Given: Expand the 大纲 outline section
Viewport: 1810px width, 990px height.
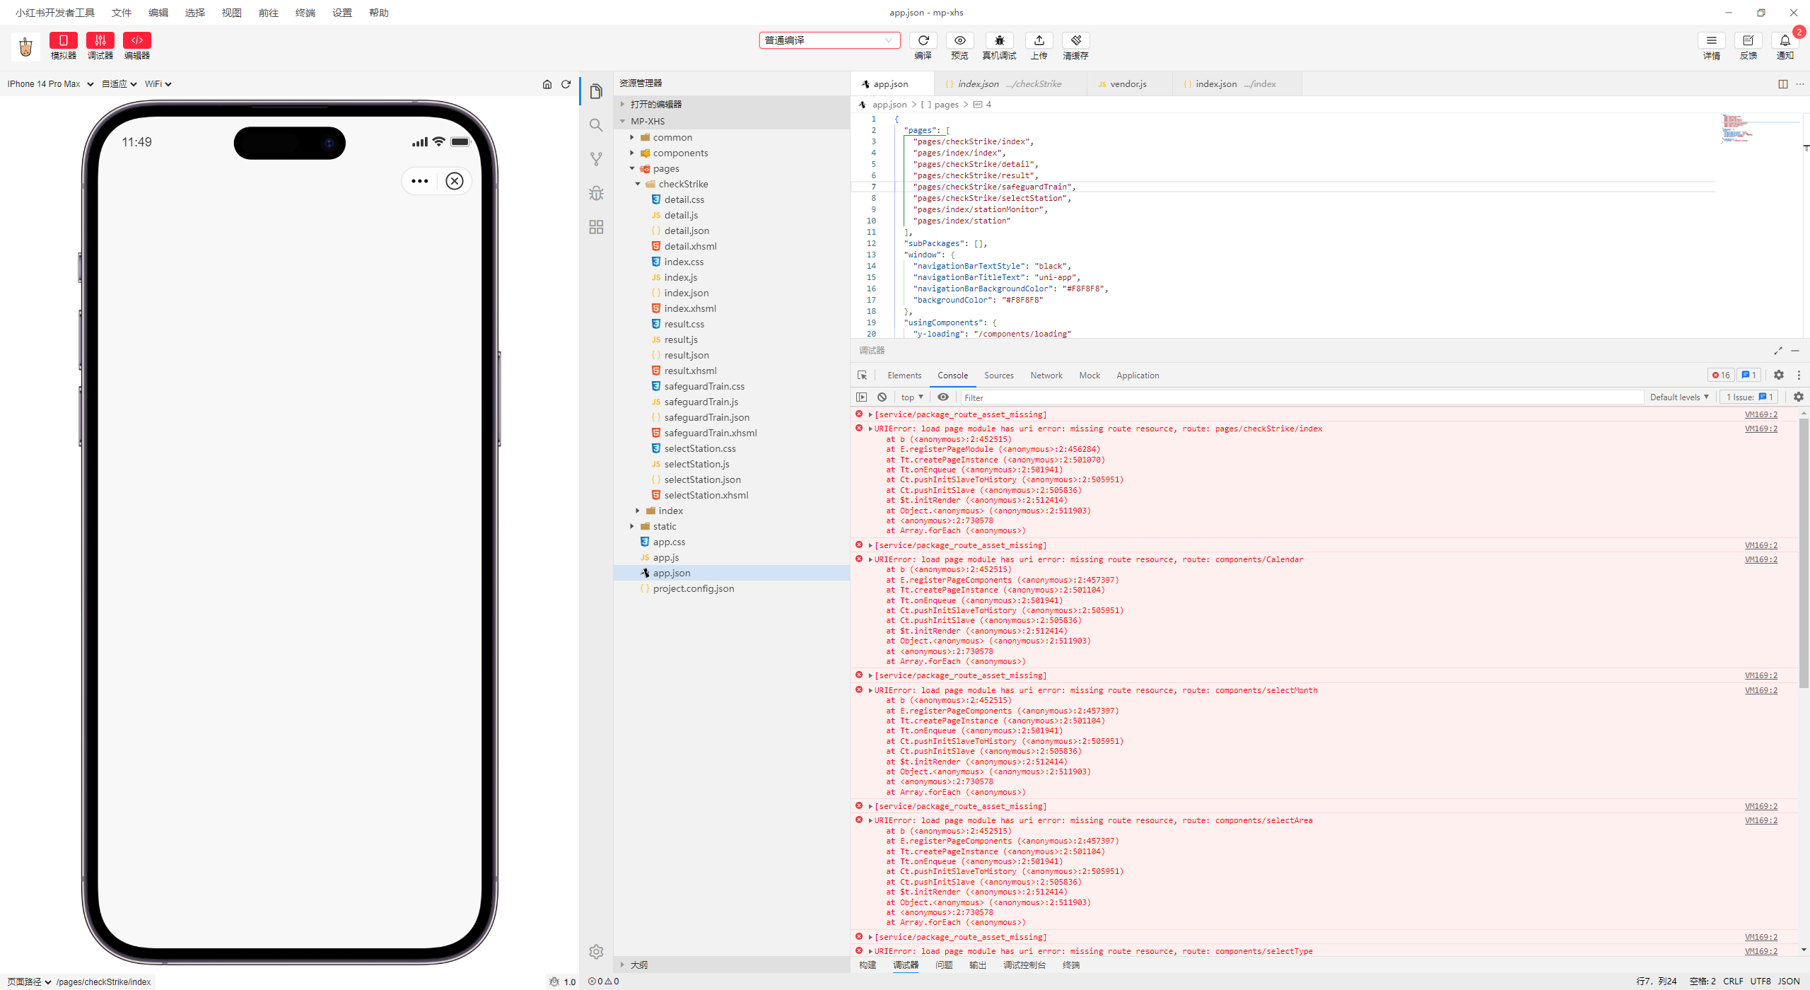Looking at the screenshot, I should coord(732,965).
